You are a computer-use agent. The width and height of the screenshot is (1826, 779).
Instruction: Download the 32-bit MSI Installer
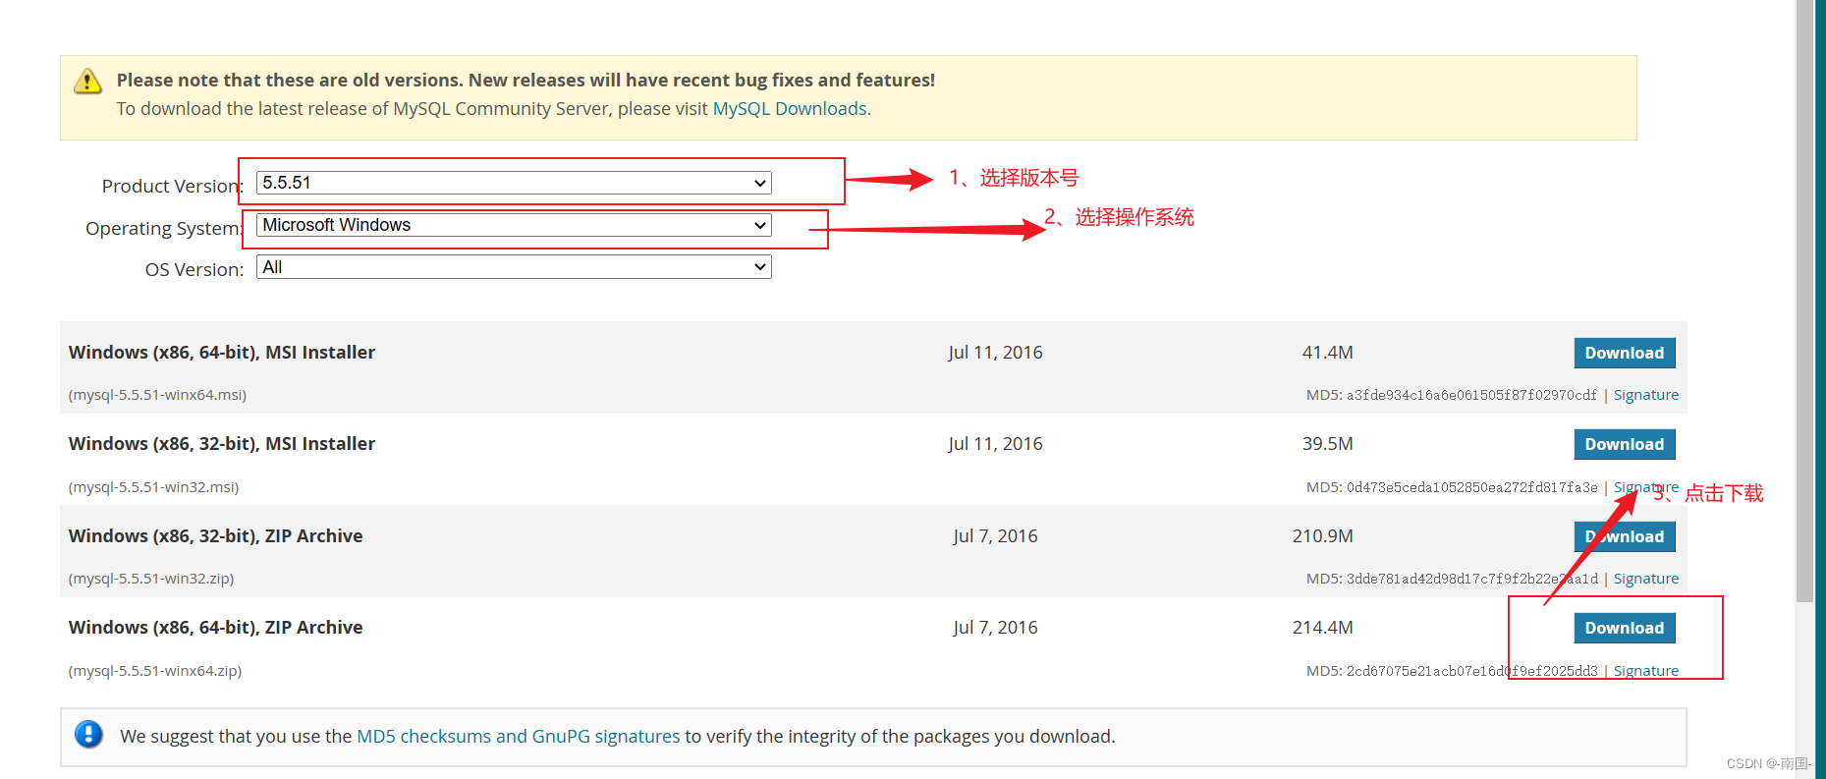click(1624, 444)
